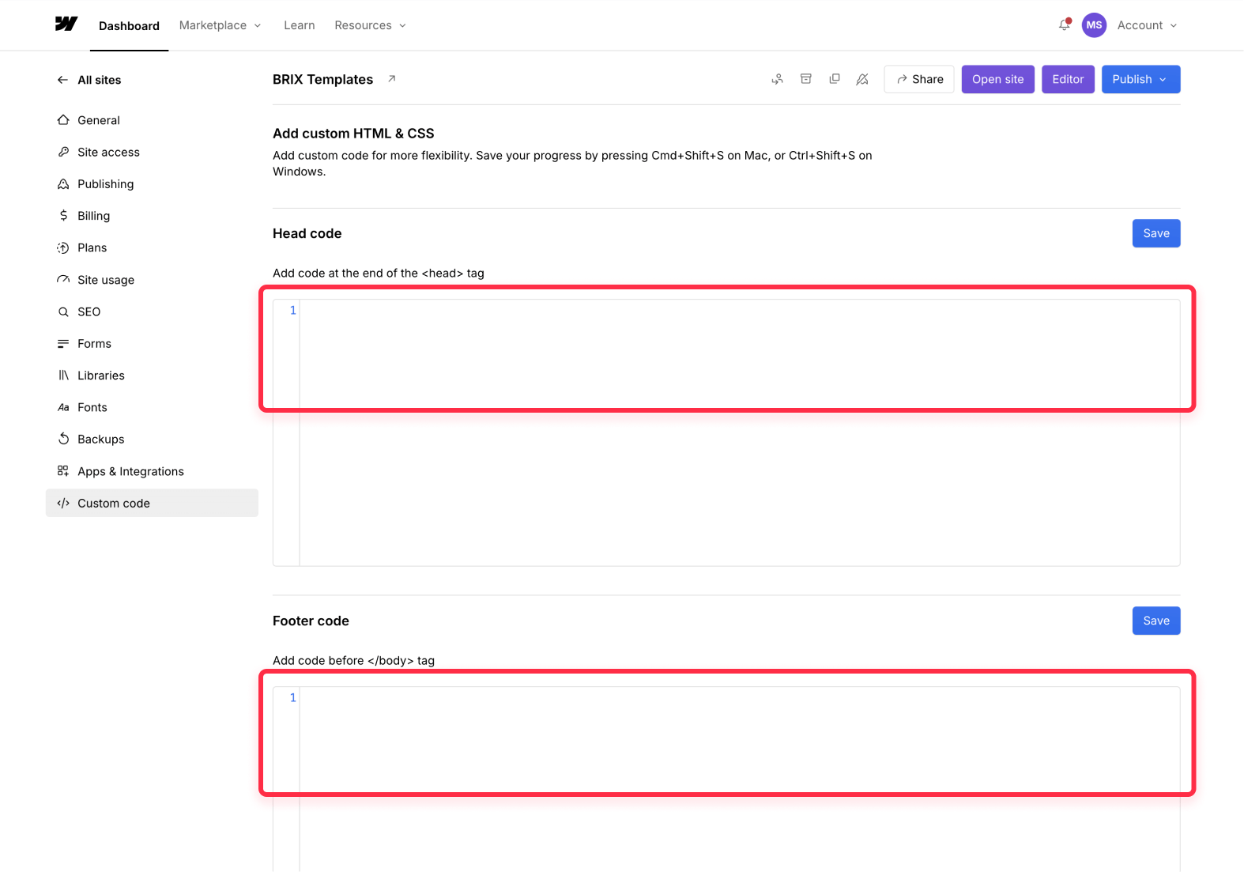Viewport: 1244px width, 872px height.
Task: Click the duplicate site icon
Action: [835, 79]
